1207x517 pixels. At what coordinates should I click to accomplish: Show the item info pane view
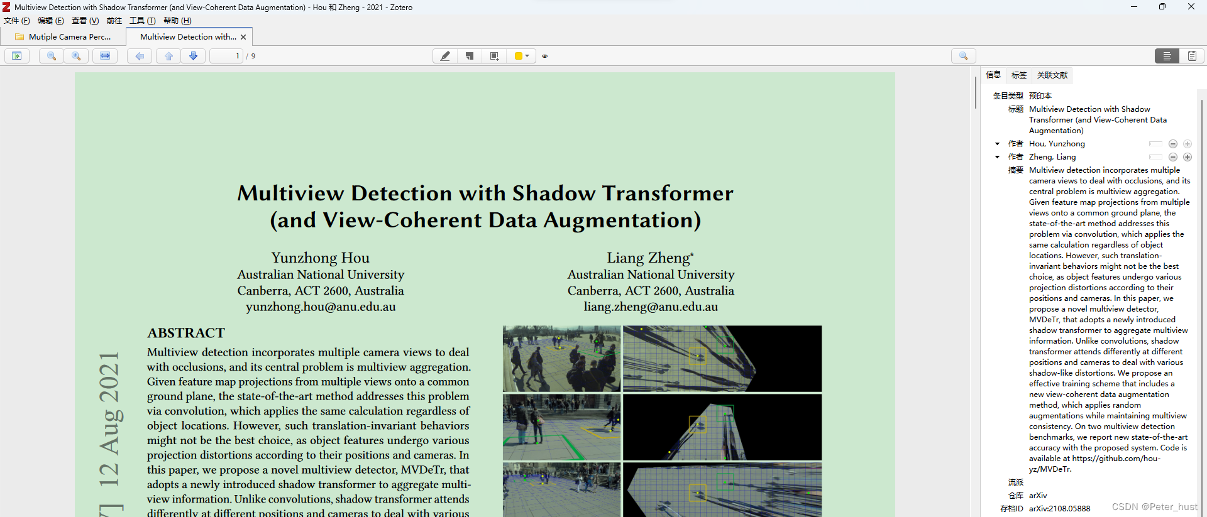(x=1167, y=56)
